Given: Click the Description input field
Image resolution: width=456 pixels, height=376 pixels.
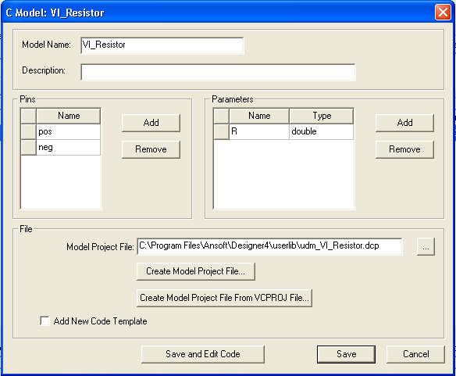Looking at the screenshot, I should coord(218,72).
